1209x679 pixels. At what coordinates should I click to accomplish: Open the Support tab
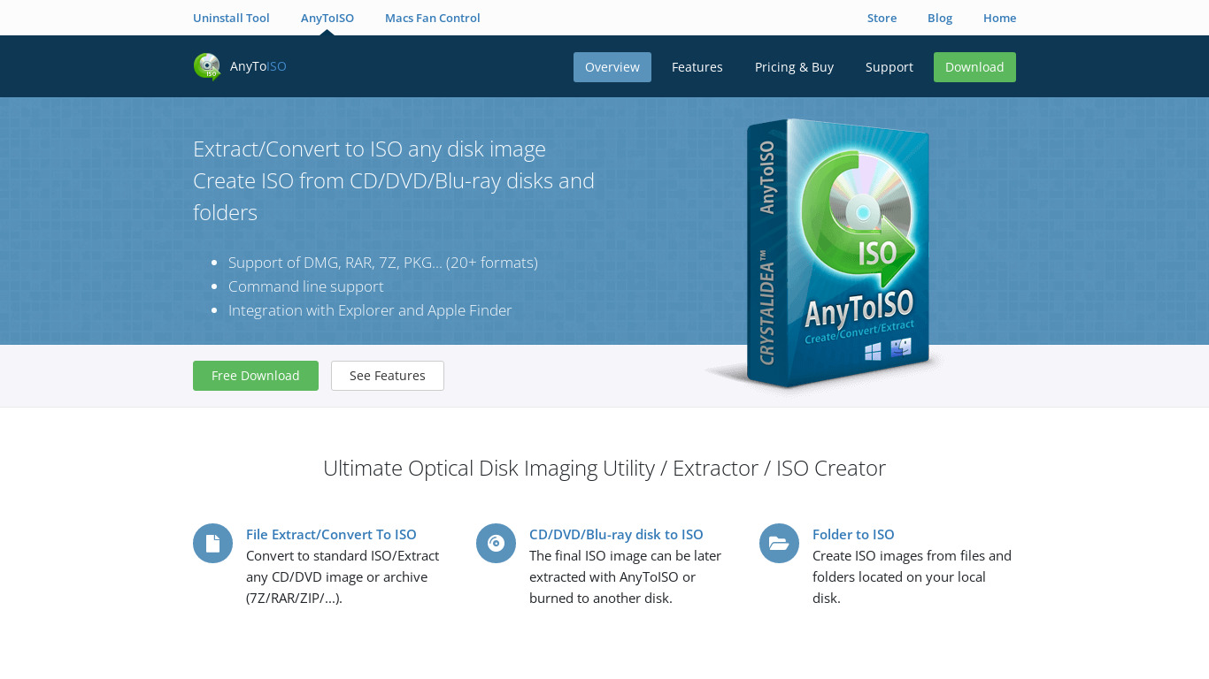pyautogui.click(x=889, y=67)
